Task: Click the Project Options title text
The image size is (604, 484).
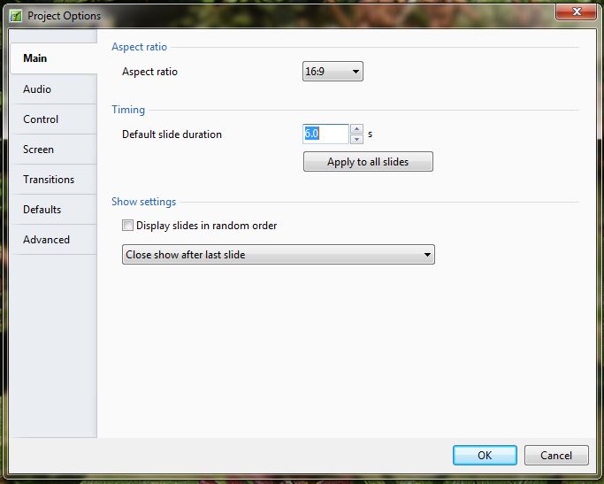Action: [64, 16]
